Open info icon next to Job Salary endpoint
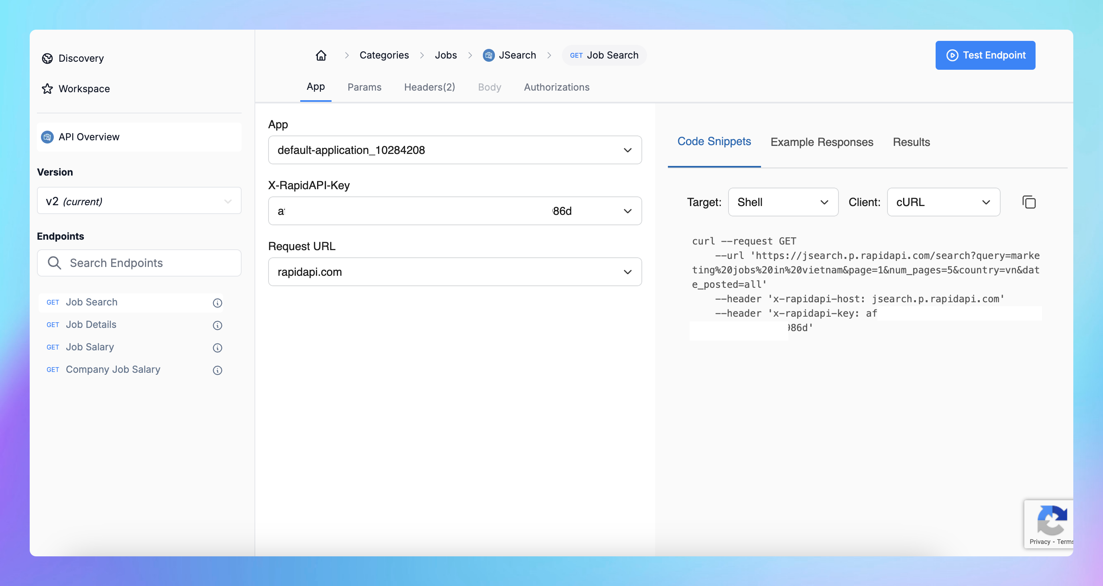1103x586 pixels. [218, 348]
